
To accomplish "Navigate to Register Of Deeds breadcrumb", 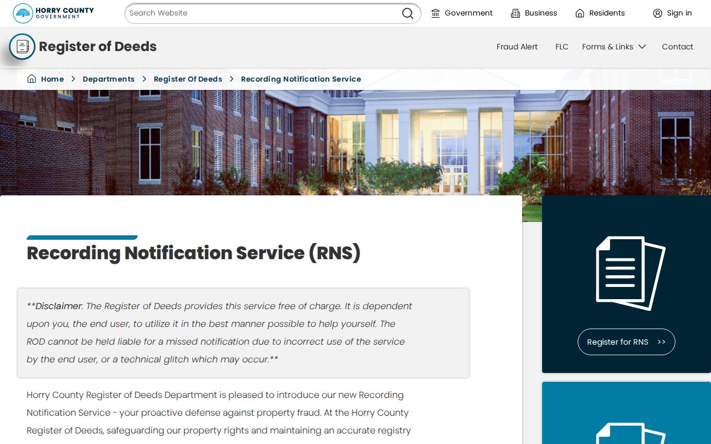I will (x=188, y=79).
